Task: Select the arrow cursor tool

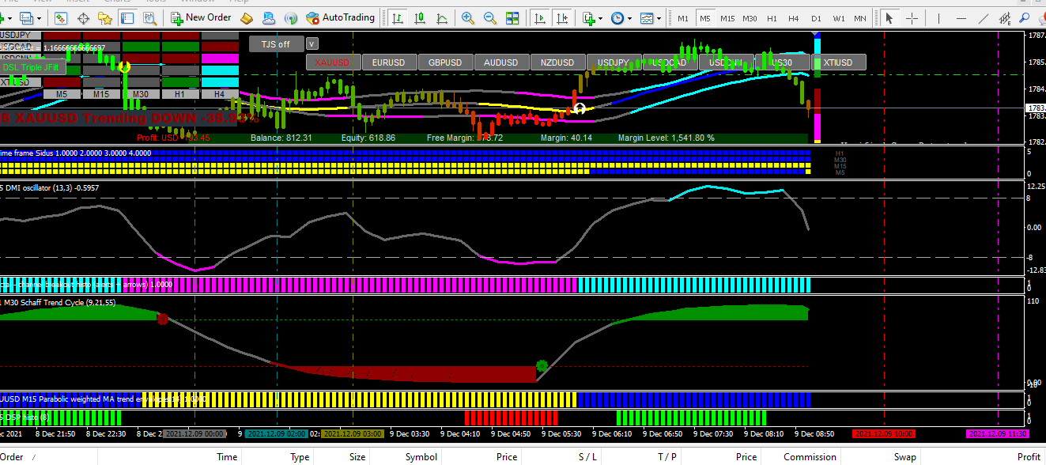Action: 889,17
